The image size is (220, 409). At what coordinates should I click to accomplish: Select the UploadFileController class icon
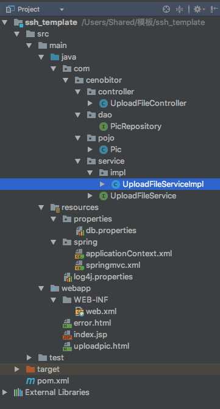[104, 103]
